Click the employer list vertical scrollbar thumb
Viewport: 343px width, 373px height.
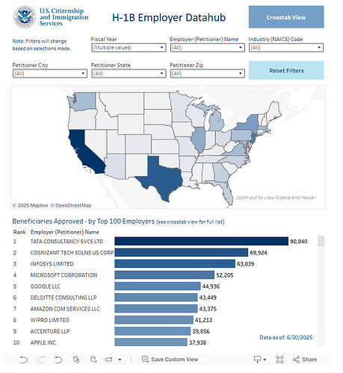[321, 241]
